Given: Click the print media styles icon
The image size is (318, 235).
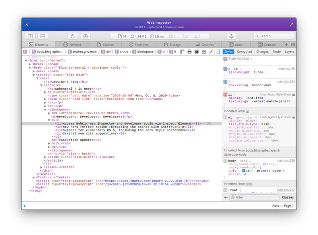Looking at the screenshot, I should [x=190, y=52].
